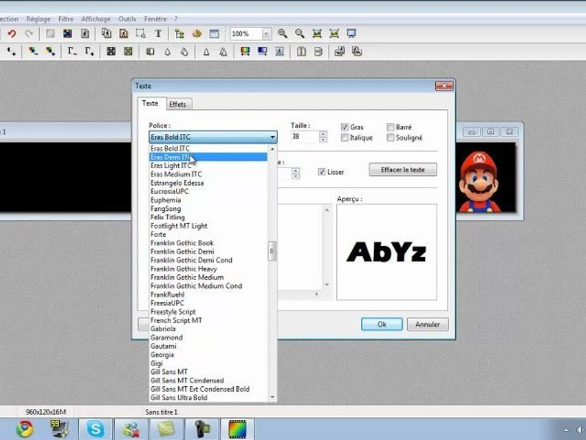
Task: Open the Affichage menu
Action: tap(96, 19)
